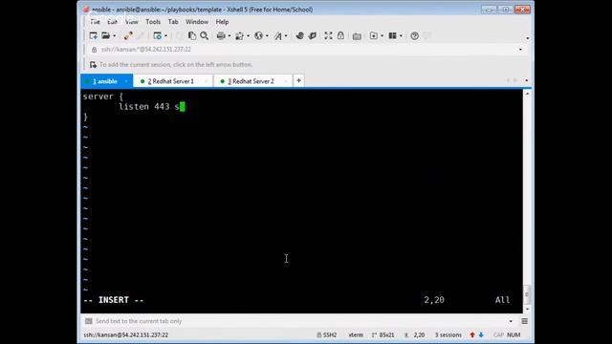The image size is (612, 344).
Task: Expand the layout dropdown arrow
Action: 401,36
